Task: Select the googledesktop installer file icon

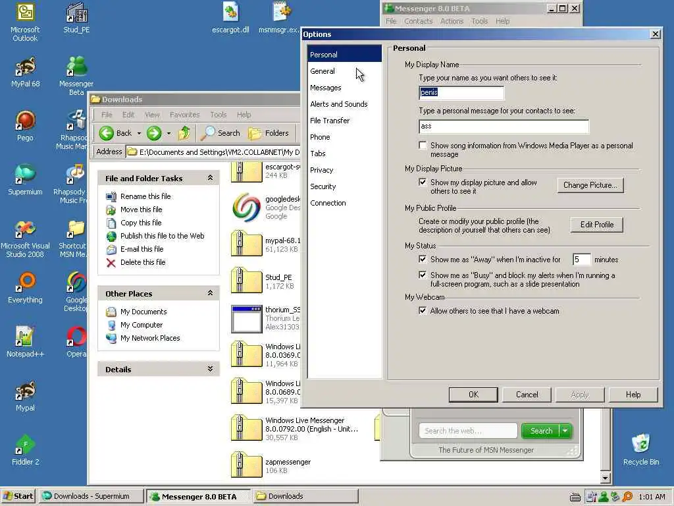Action: pyautogui.click(x=246, y=208)
